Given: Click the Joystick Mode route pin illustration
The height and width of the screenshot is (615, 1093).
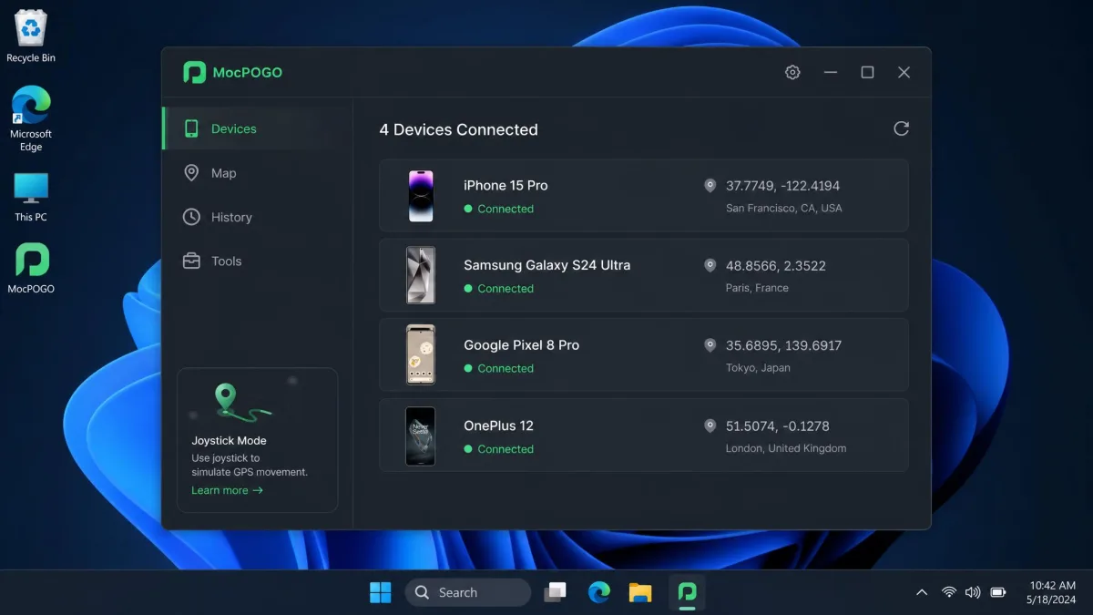Looking at the screenshot, I should [241, 402].
